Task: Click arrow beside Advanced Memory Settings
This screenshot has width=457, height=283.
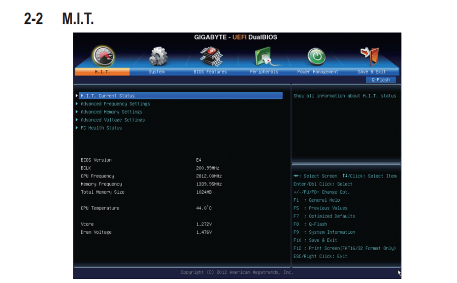Action: tap(77, 112)
